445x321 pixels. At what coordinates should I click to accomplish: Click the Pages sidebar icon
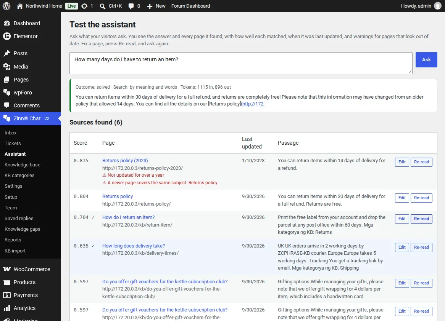point(7,80)
